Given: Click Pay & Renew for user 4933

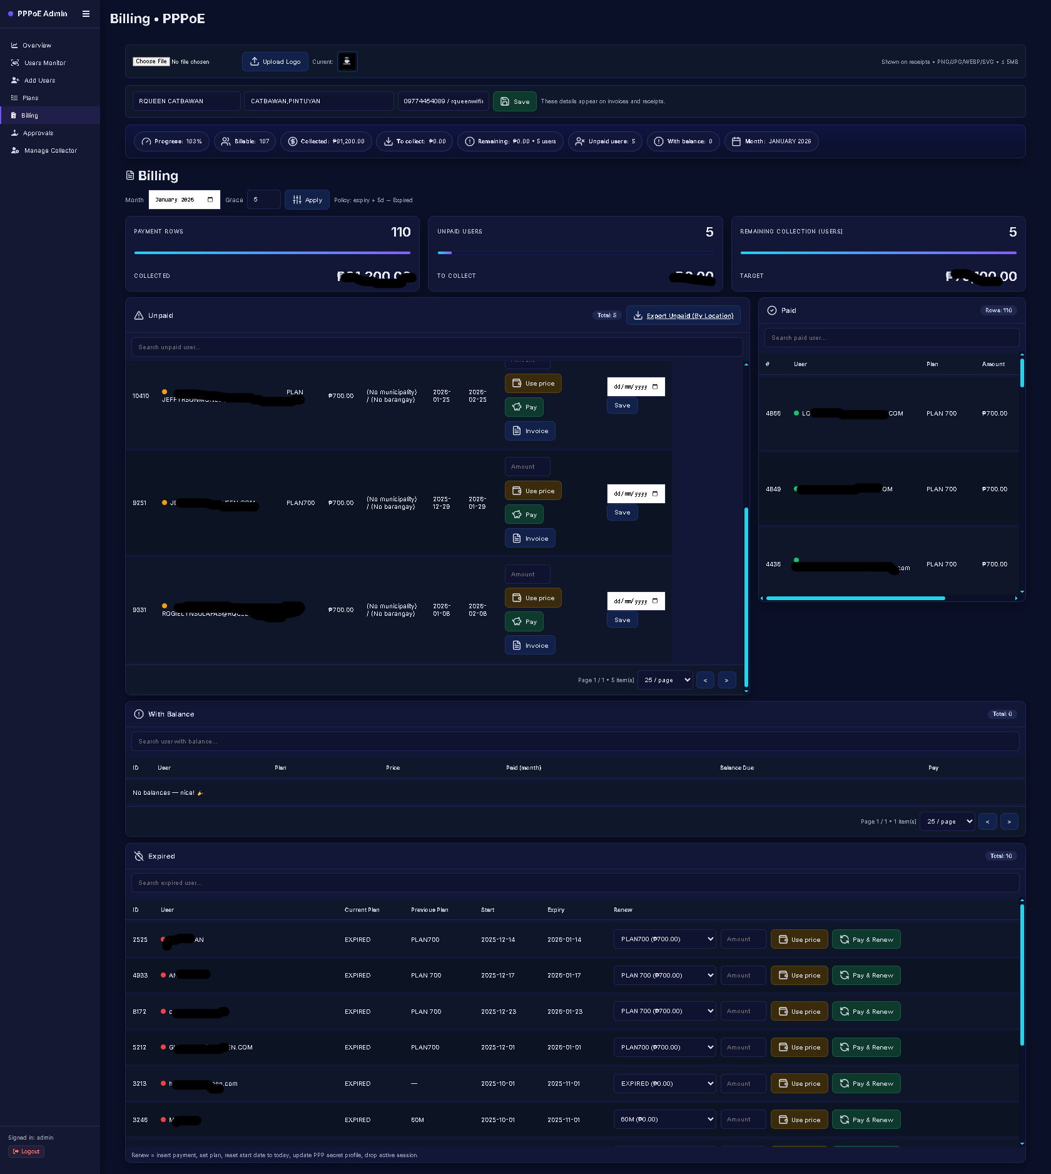Looking at the screenshot, I should [x=866, y=976].
